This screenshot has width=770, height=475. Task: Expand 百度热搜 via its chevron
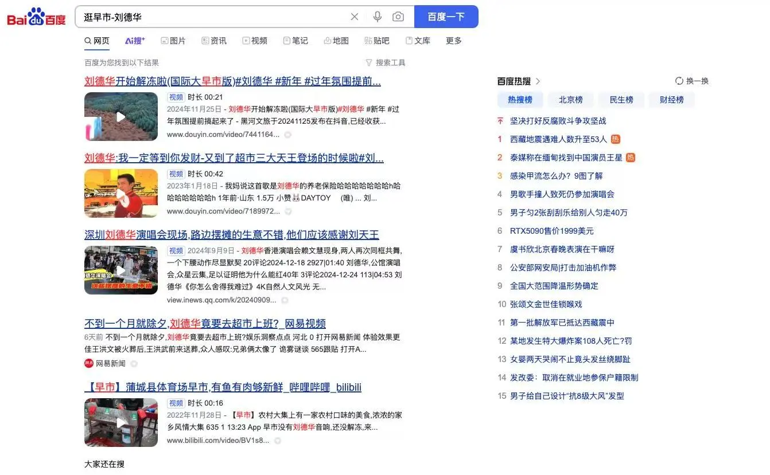pos(538,81)
